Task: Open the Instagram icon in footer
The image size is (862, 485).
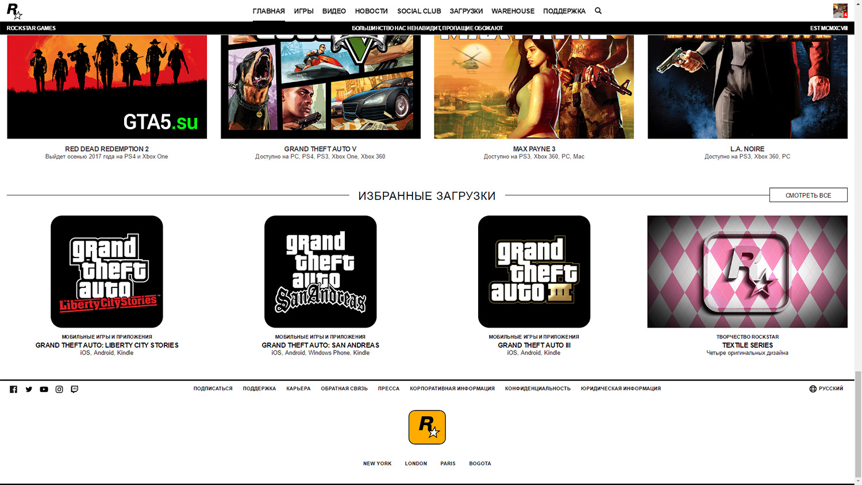Action: (59, 389)
